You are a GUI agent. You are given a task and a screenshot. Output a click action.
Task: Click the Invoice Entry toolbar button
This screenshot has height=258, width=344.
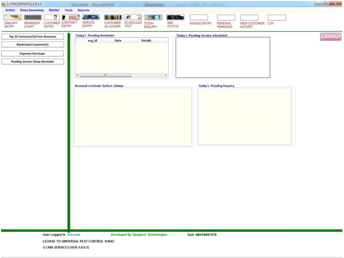click(199, 17)
